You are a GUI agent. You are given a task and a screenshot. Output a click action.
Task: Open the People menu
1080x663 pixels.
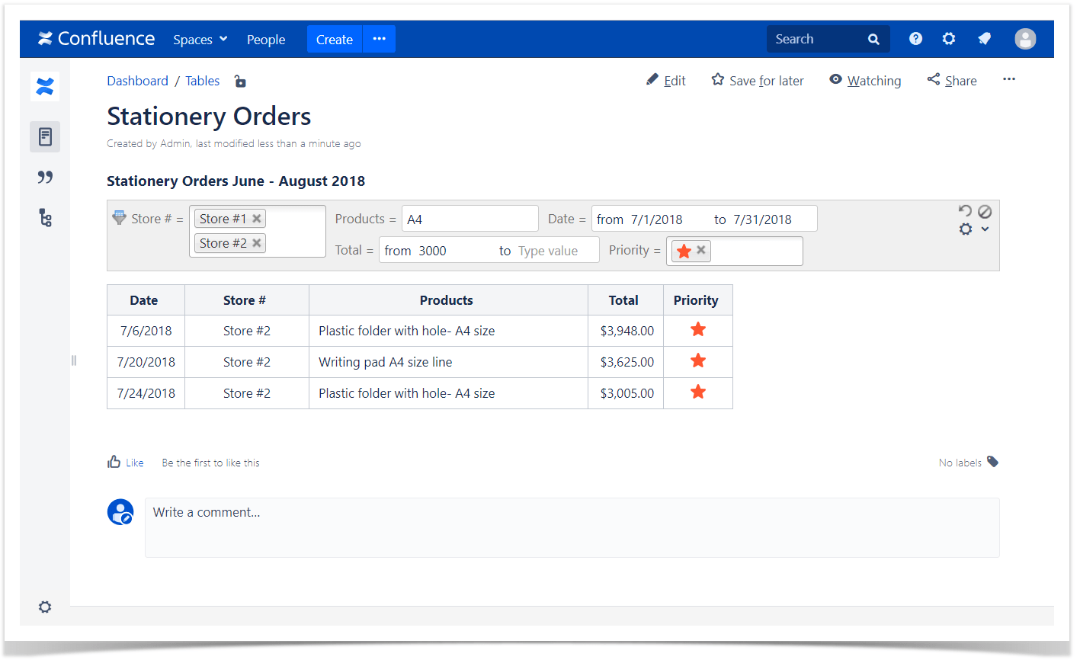coord(265,39)
